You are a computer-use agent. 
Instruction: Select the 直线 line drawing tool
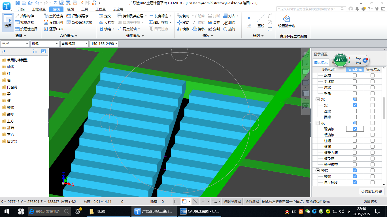pos(261,21)
